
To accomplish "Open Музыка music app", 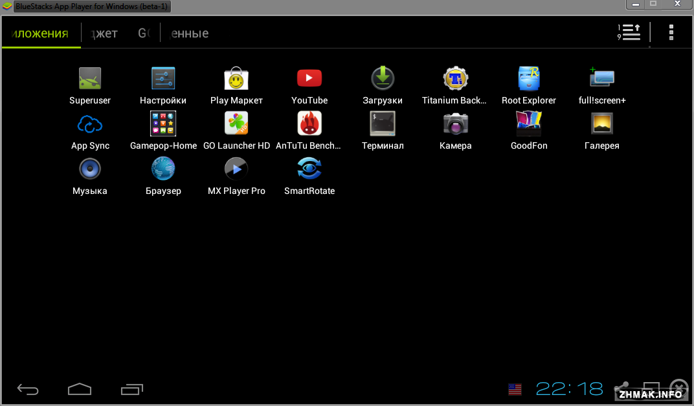I will (90, 169).
